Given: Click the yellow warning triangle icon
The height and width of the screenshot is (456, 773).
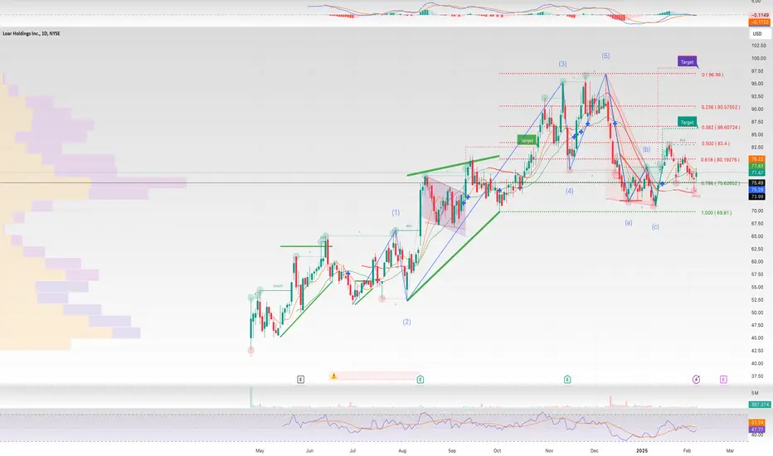Looking at the screenshot, I should tap(333, 376).
